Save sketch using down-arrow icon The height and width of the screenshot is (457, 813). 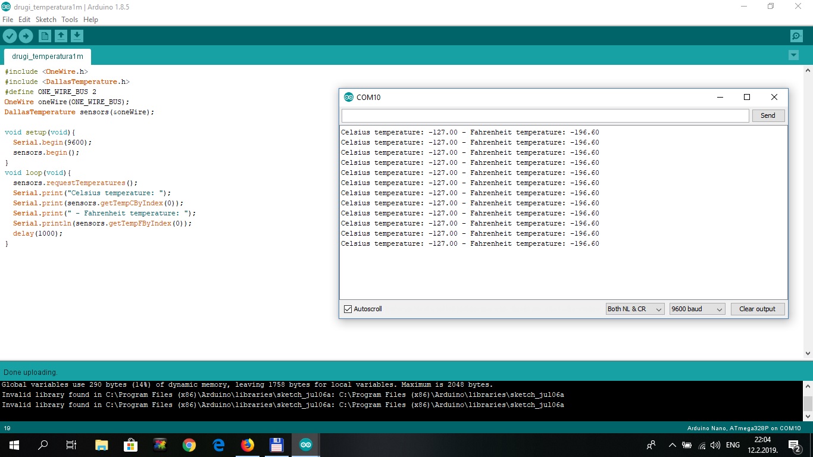point(77,36)
